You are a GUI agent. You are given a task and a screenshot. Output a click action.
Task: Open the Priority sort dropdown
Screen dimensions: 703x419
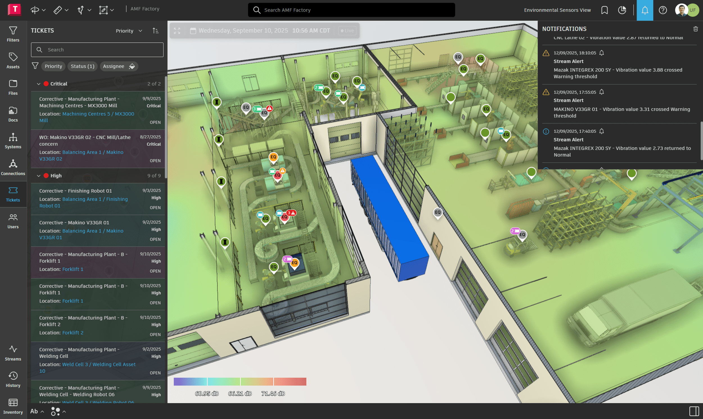(x=129, y=31)
